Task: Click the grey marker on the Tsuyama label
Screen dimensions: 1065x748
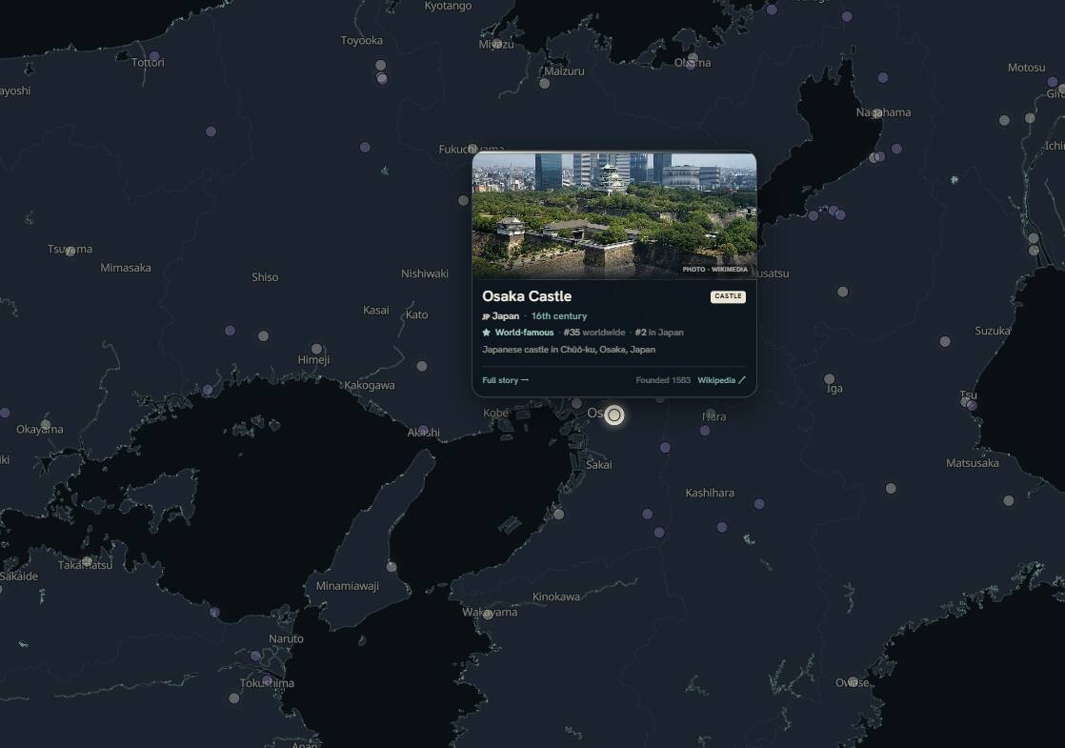Action: 70,251
